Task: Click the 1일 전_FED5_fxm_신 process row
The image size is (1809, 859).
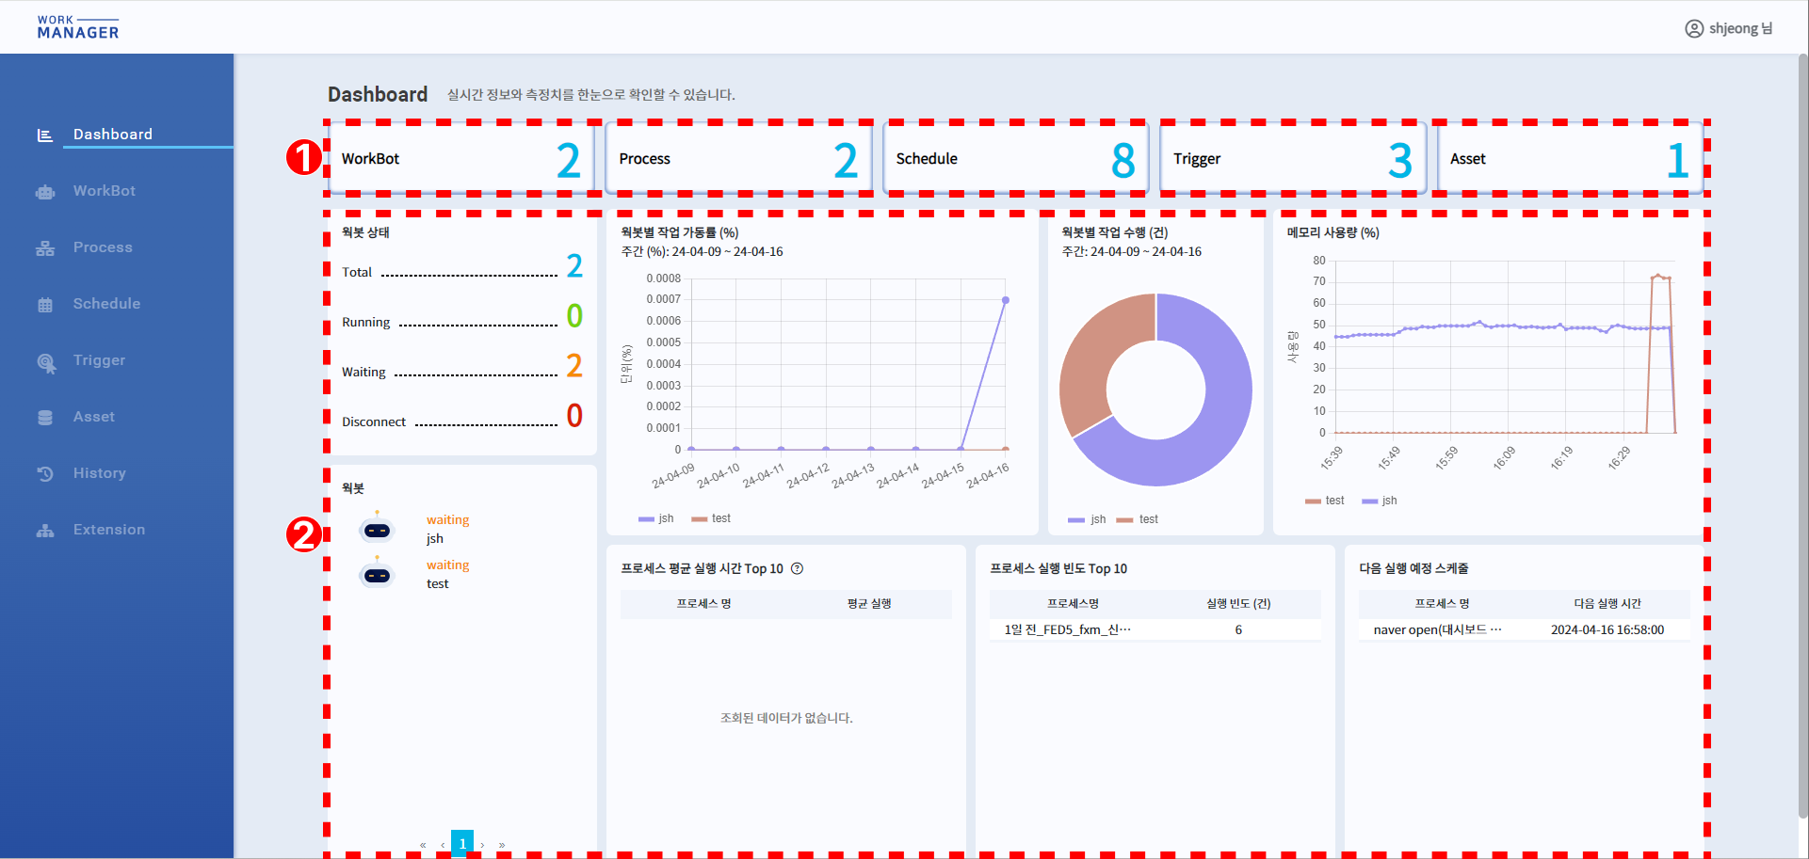Action: pyautogui.click(x=1155, y=629)
